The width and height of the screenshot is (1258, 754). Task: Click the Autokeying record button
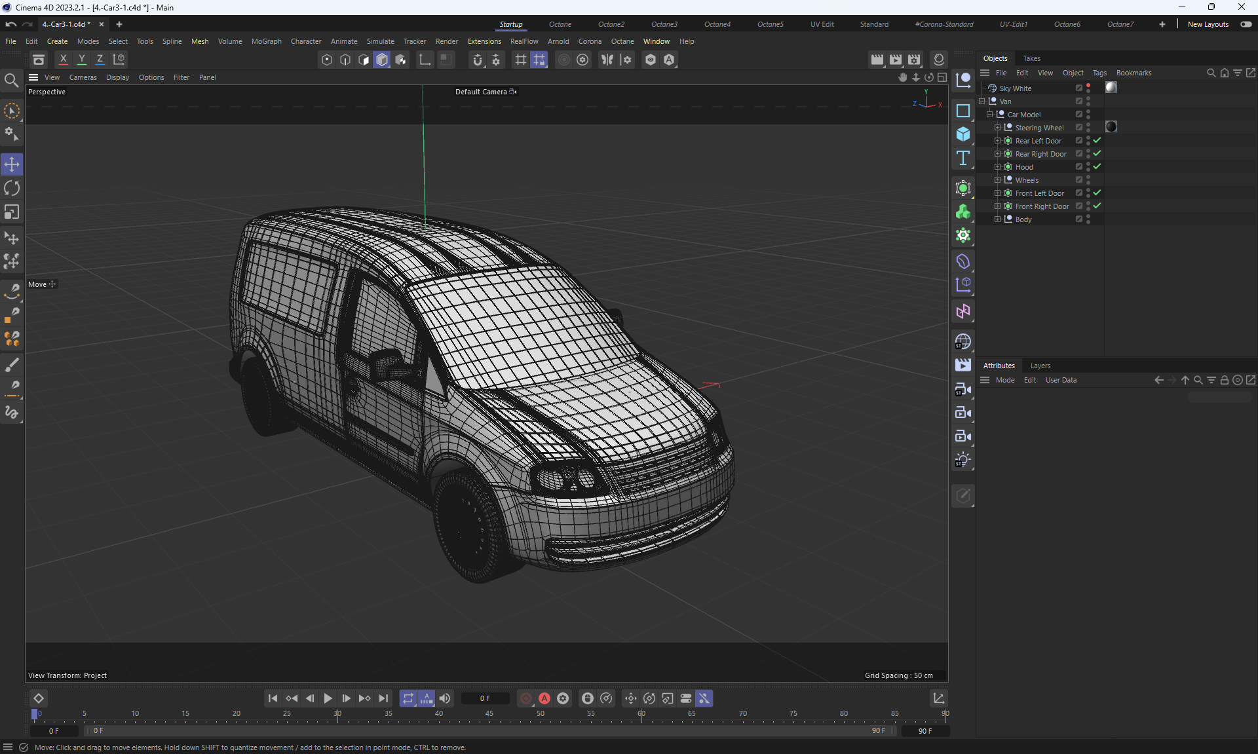(544, 698)
